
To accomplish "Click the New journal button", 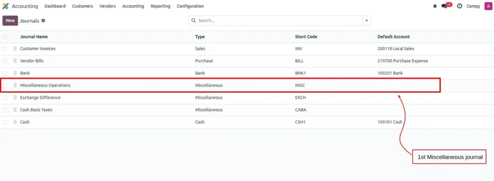I will coord(10,20).
